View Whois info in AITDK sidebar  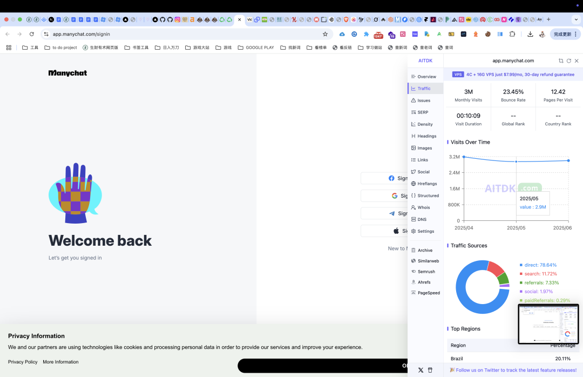coord(421,207)
